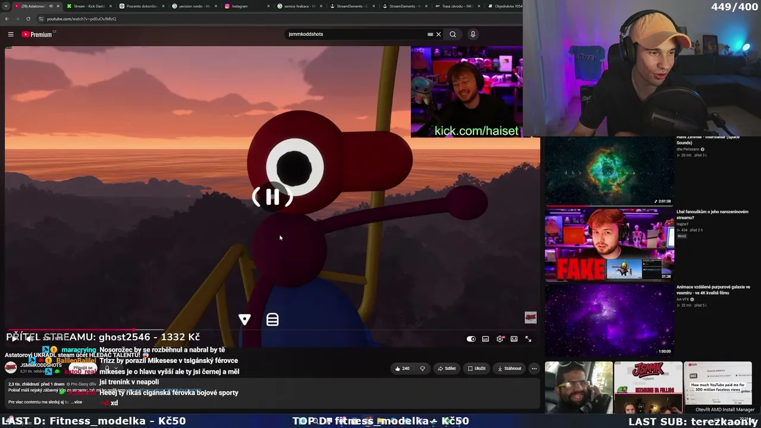The height and width of the screenshot is (428, 761).
Task: Click the search magnifier button
Action: click(x=453, y=34)
